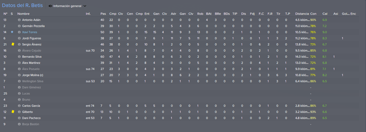Open info icon for Borja Bastón
The height and width of the screenshot is (132, 366).
coord(19,124)
